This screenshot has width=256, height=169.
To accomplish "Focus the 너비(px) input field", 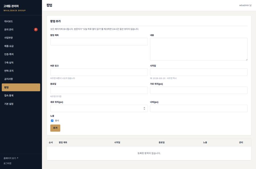I will pos(199,108).
